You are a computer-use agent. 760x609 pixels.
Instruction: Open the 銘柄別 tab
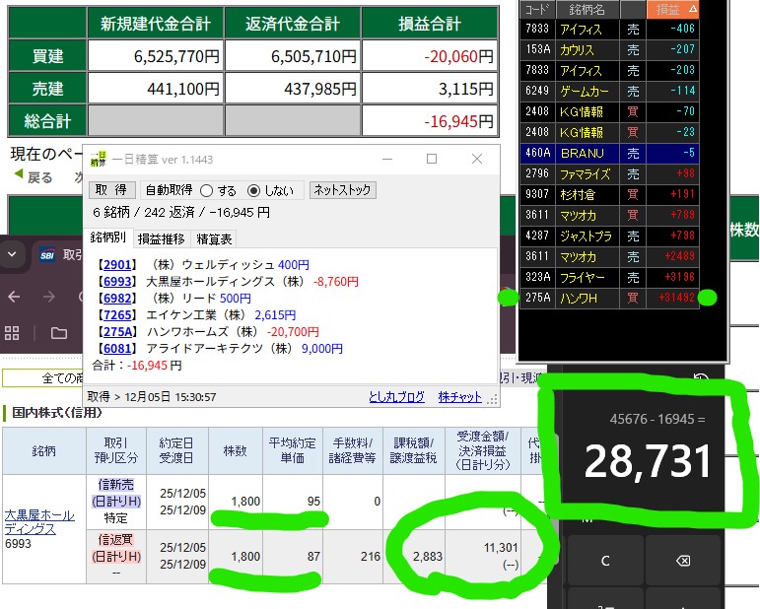tap(108, 238)
